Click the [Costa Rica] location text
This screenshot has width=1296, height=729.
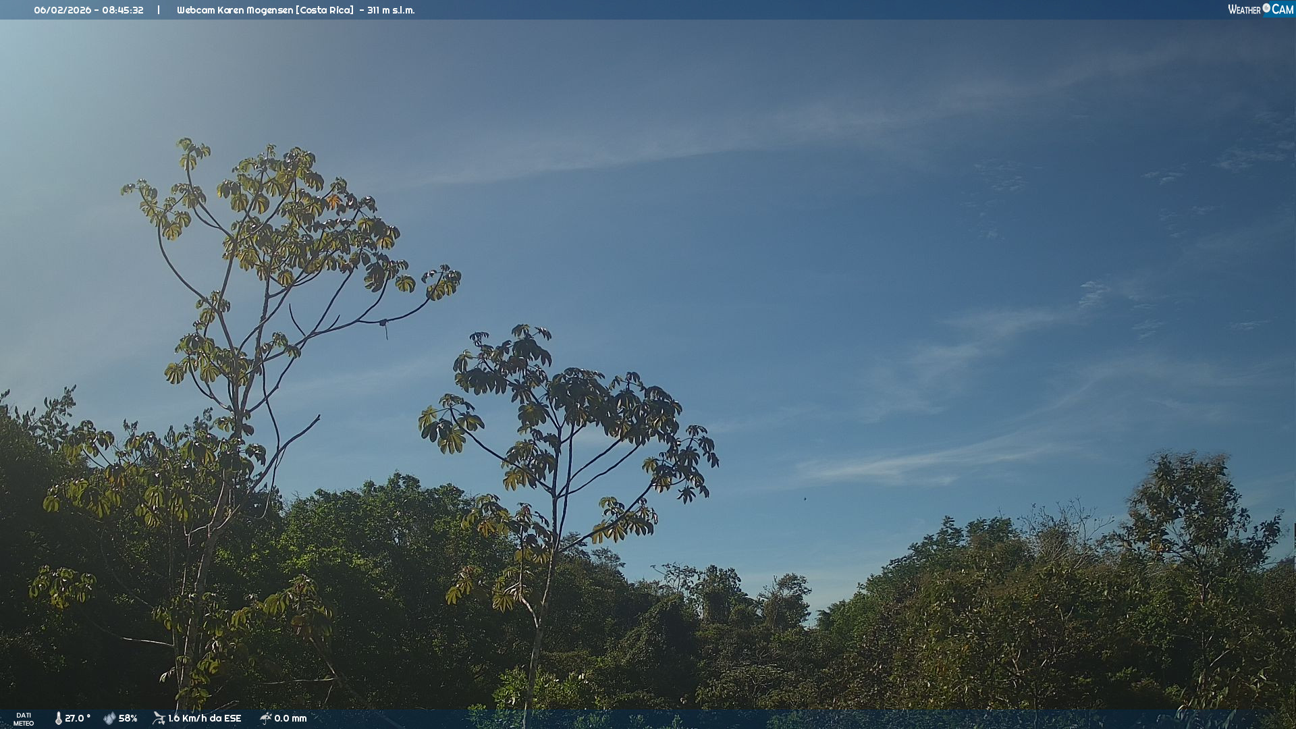(325, 10)
